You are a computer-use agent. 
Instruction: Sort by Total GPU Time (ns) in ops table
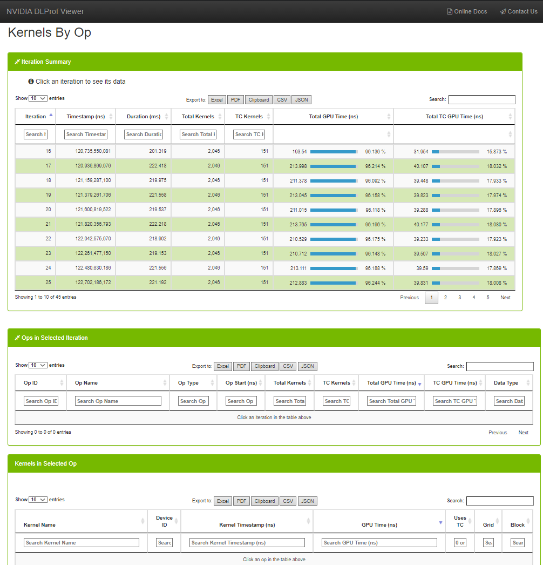click(391, 383)
